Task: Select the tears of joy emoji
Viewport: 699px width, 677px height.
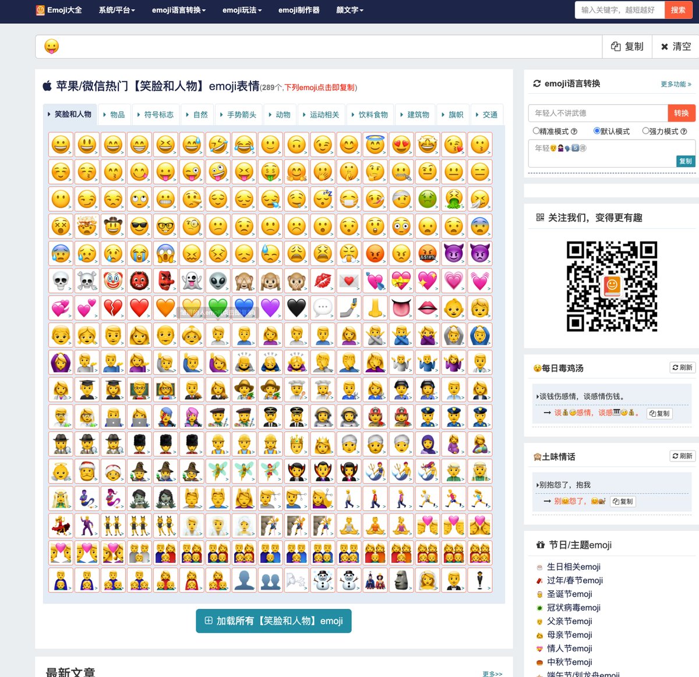Action: (244, 144)
